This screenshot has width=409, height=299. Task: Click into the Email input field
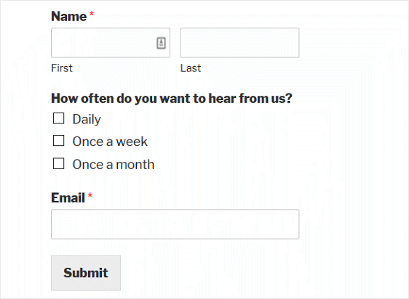[x=175, y=224]
